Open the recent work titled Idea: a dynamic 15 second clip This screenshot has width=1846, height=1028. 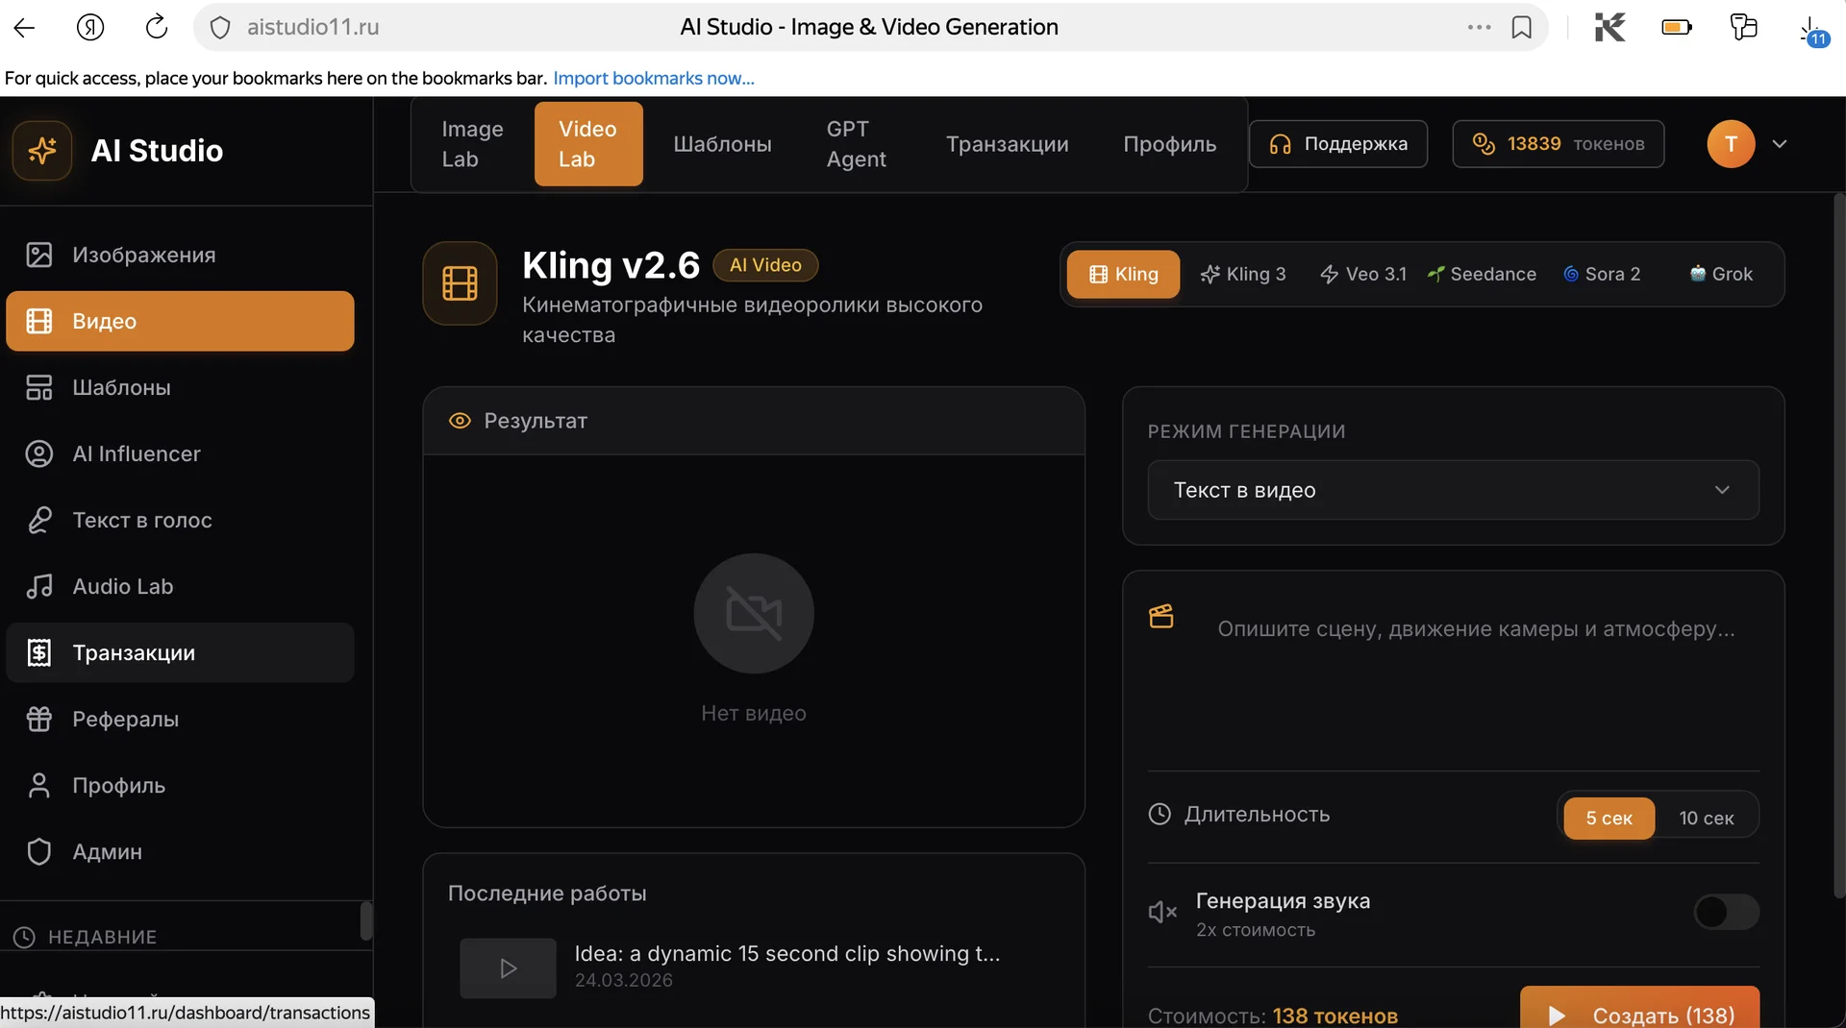click(x=787, y=953)
